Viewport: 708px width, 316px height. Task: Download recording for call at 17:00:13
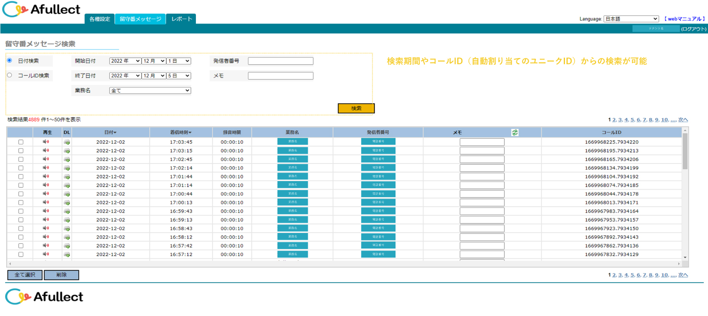coord(67,202)
